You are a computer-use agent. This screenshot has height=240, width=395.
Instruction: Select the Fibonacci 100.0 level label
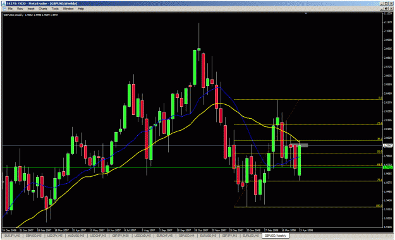(x=379, y=206)
